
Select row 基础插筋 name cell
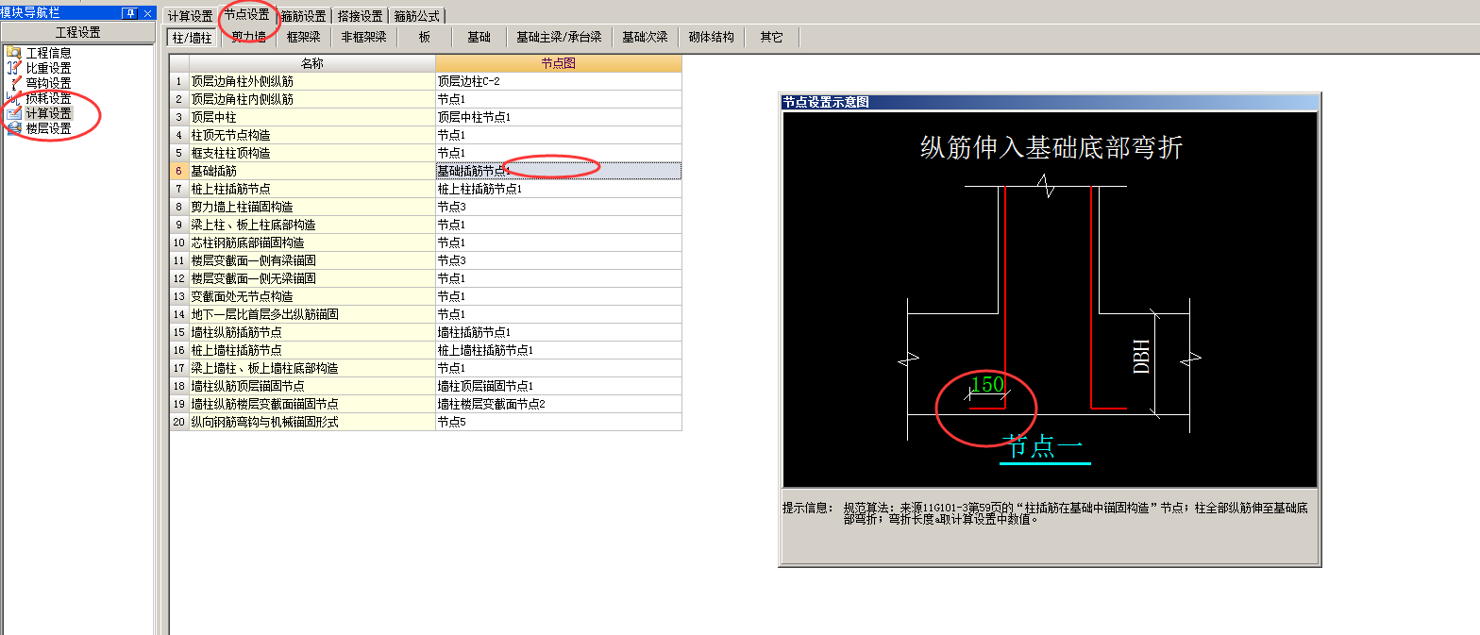point(312,171)
